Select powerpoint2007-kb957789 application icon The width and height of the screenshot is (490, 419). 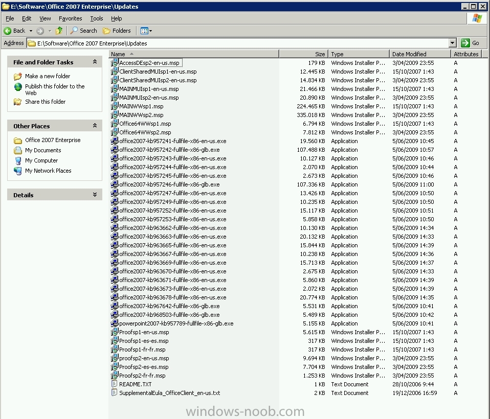pos(115,323)
